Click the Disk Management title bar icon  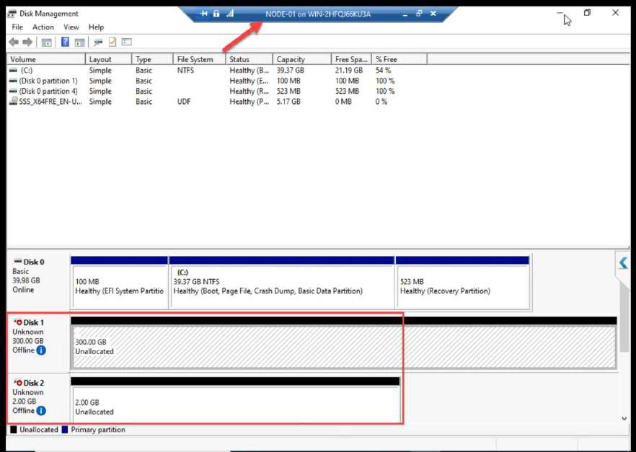tap(12, 14)
